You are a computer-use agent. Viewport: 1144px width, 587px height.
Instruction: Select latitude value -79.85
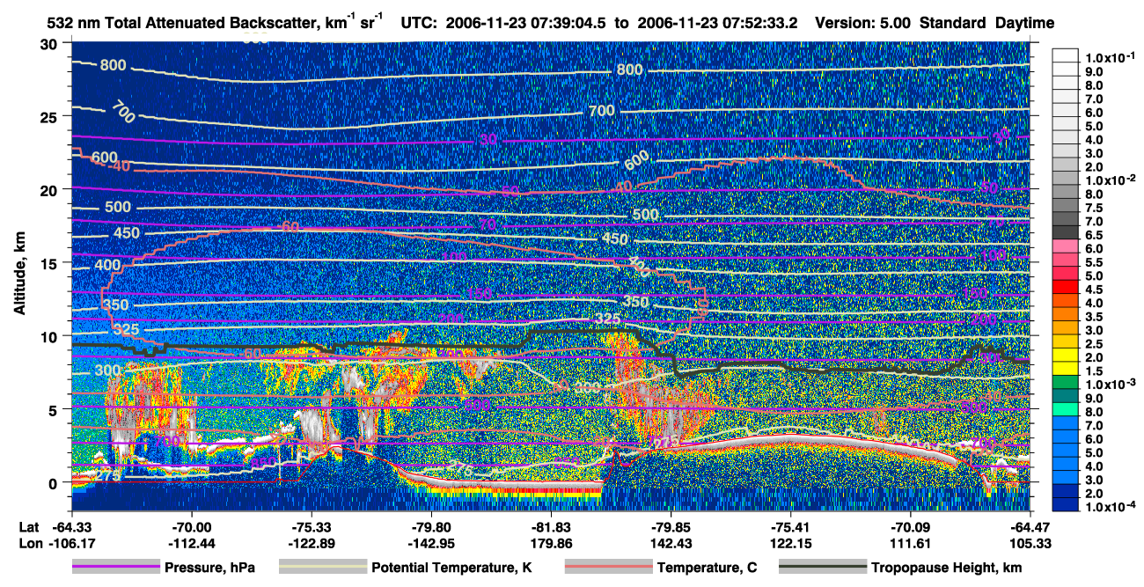pos(671,527)
